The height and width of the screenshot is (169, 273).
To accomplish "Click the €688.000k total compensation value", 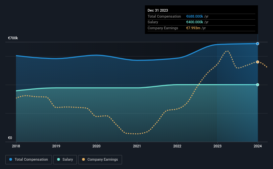I will (195, 16).
